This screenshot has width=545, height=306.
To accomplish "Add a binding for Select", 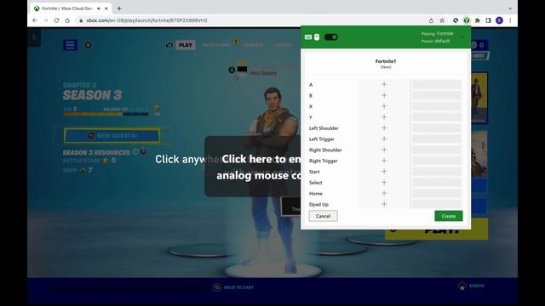I will [x=384, y=182].
